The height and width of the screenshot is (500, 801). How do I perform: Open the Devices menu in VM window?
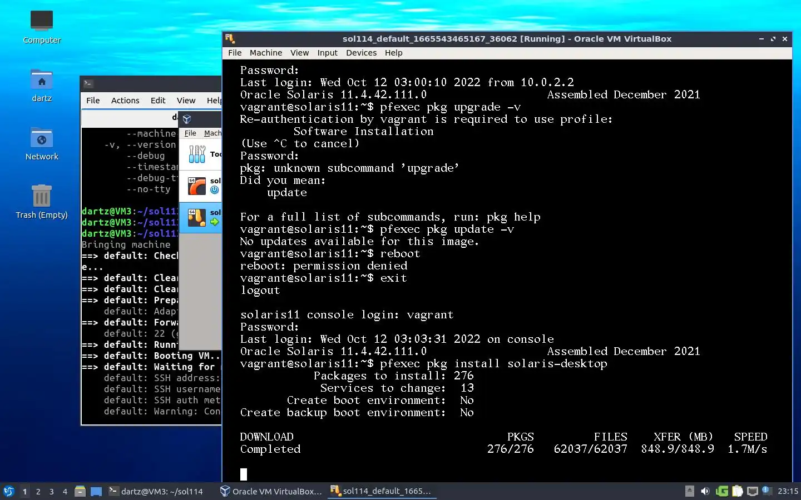pyautogui.click(x=361, y=53)
